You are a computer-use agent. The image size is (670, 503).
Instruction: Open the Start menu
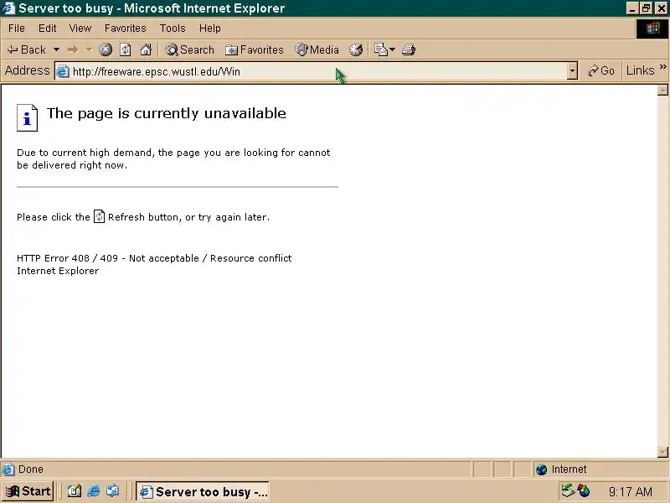tap(28, 491)
